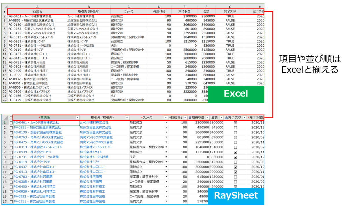Check the row checkbox for PG-0939

coord(11,152)
